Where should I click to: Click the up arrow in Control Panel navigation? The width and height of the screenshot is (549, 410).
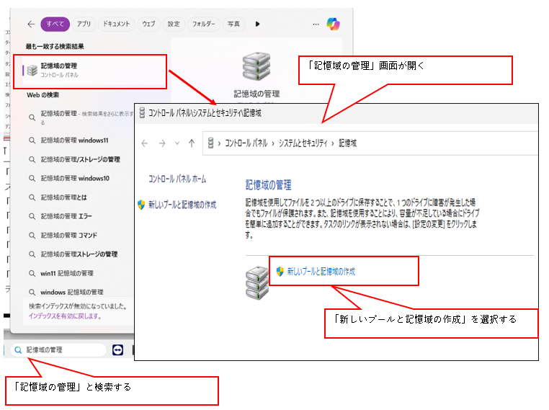(192, 143)
